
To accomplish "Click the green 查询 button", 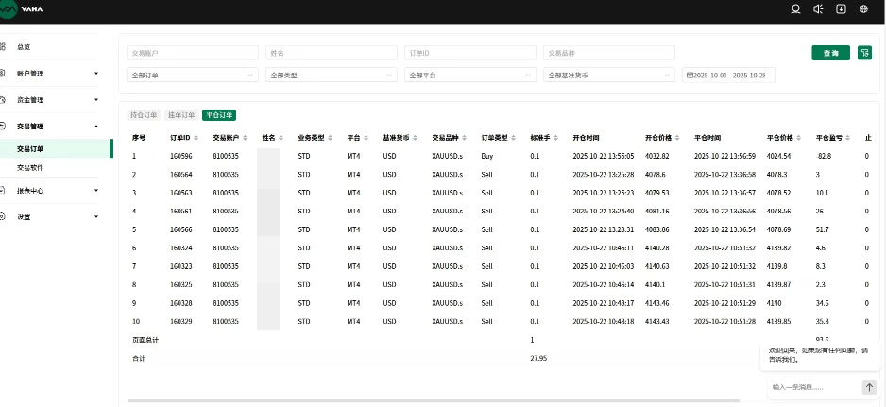I will coord(830,53).
